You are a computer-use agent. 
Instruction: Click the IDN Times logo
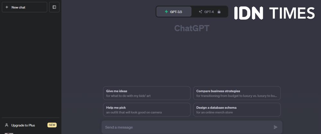[274, 13]
